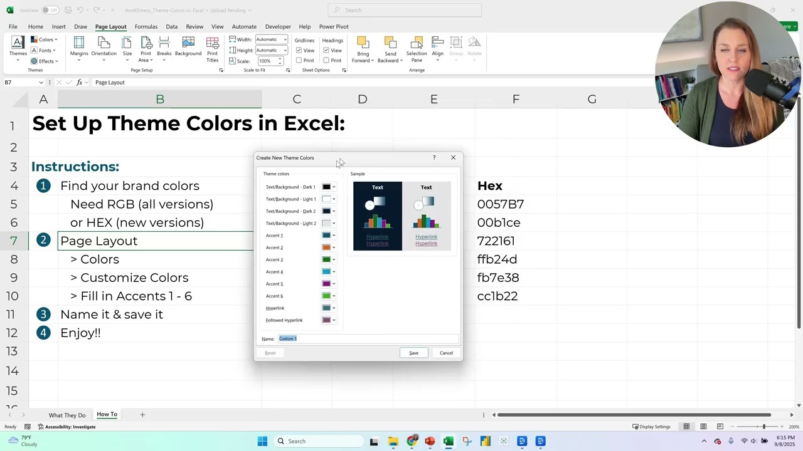Open the Print Titles tool
803x451 pixels.
tap(213, 49)
